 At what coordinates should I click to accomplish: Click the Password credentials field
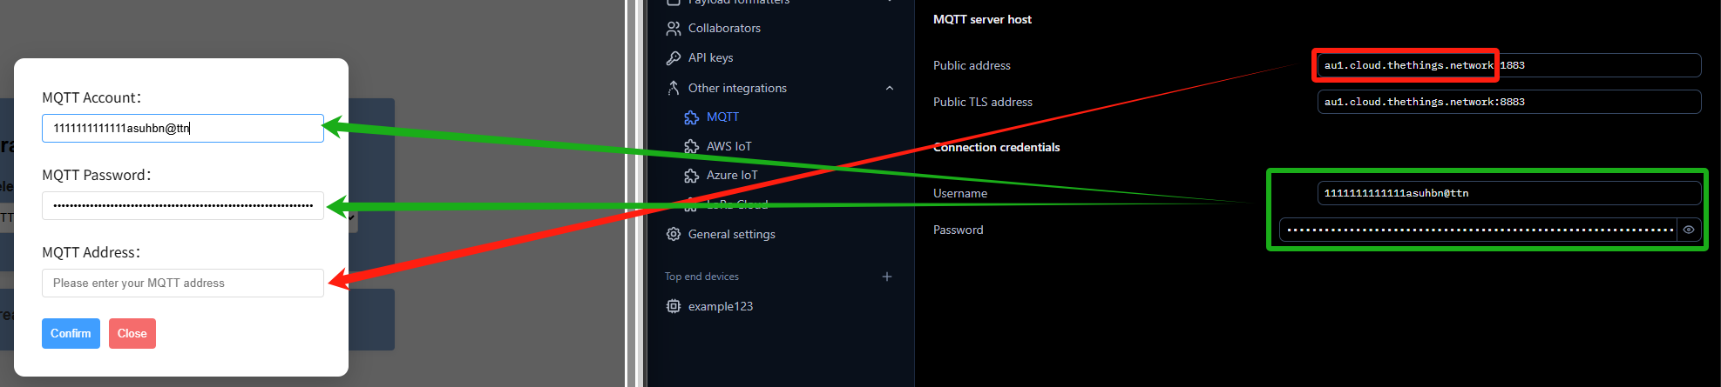click(1480, 230)
